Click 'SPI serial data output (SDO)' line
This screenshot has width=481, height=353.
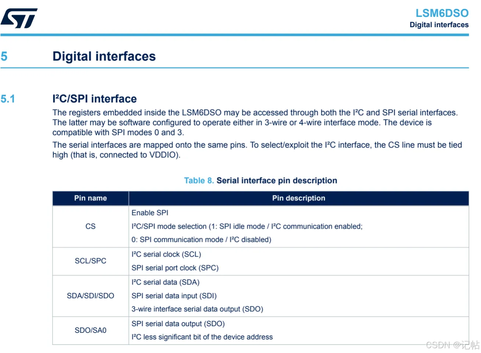(178, 324)
